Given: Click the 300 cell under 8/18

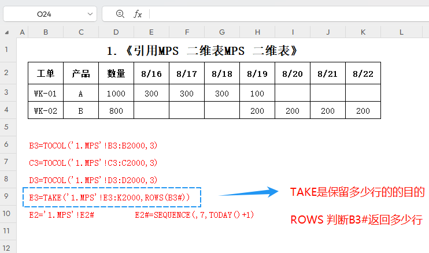Looking at the screenshot, I should tap(222, 93).
